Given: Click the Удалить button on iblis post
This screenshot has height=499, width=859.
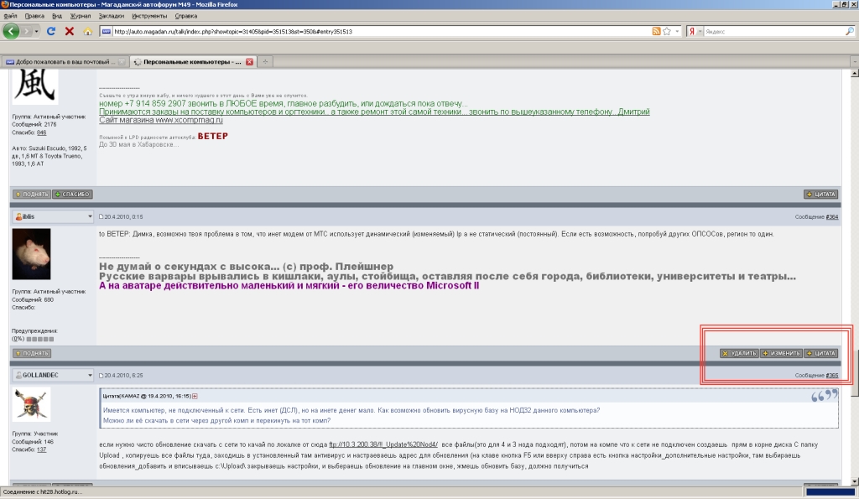Looking at the screenshot, I should (x=739, y=353).
